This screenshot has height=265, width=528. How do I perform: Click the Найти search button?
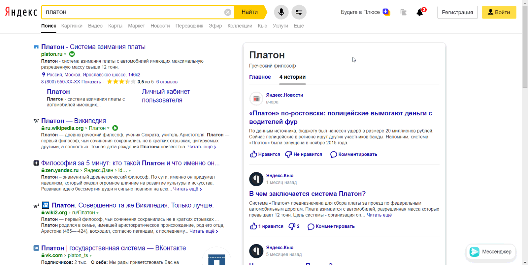click(249, 12)
